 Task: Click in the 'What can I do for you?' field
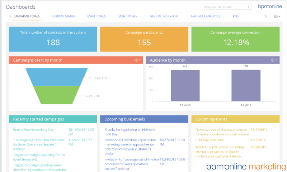coord(223,7)
